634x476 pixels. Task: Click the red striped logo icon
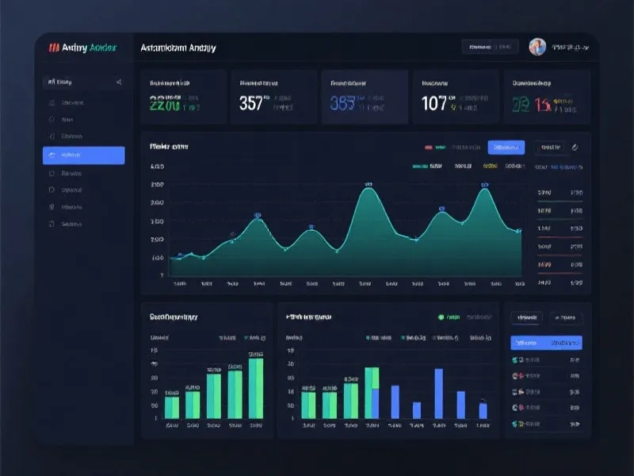coord(54,48)
